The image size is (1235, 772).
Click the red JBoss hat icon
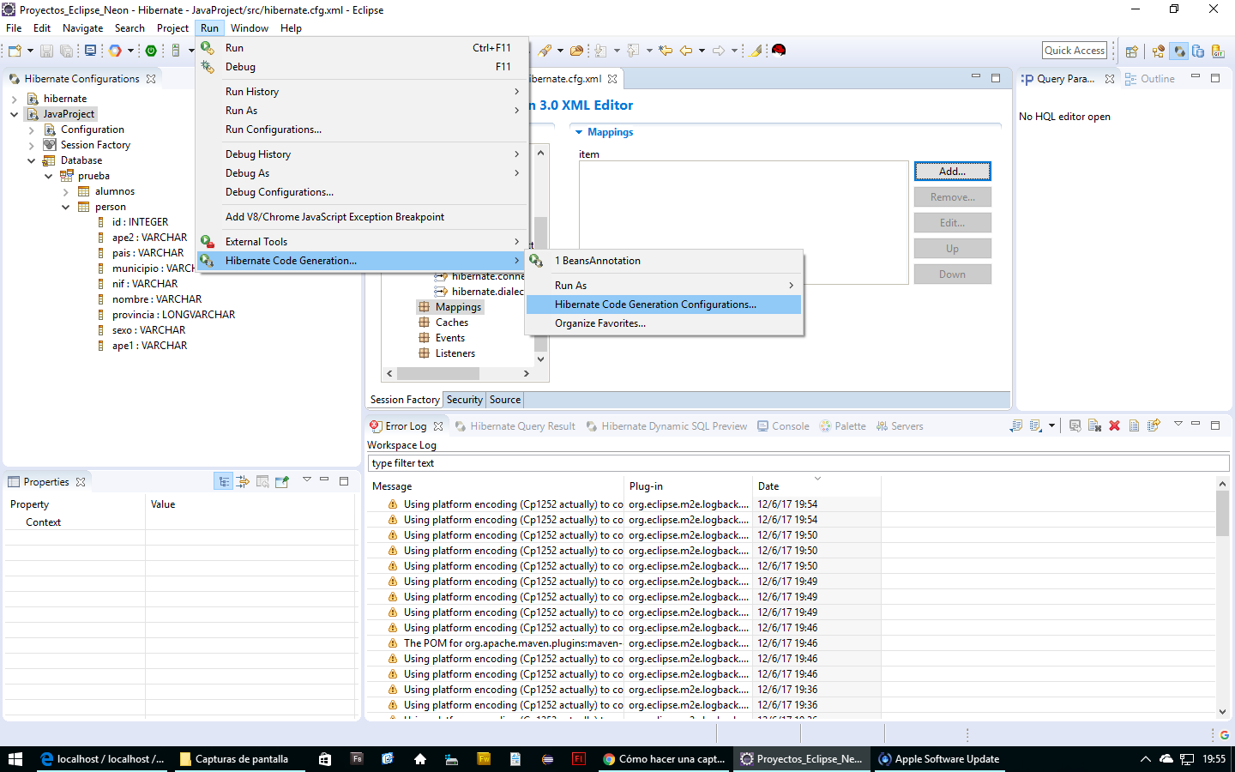coord(779,51)
